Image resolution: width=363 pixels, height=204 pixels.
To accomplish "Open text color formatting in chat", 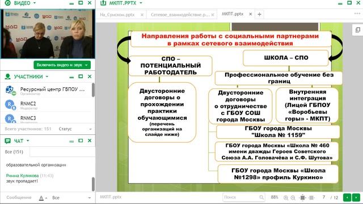I will (x=41, y=198).
